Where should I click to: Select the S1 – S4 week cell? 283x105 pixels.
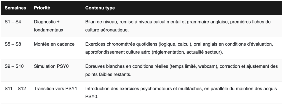13,22
